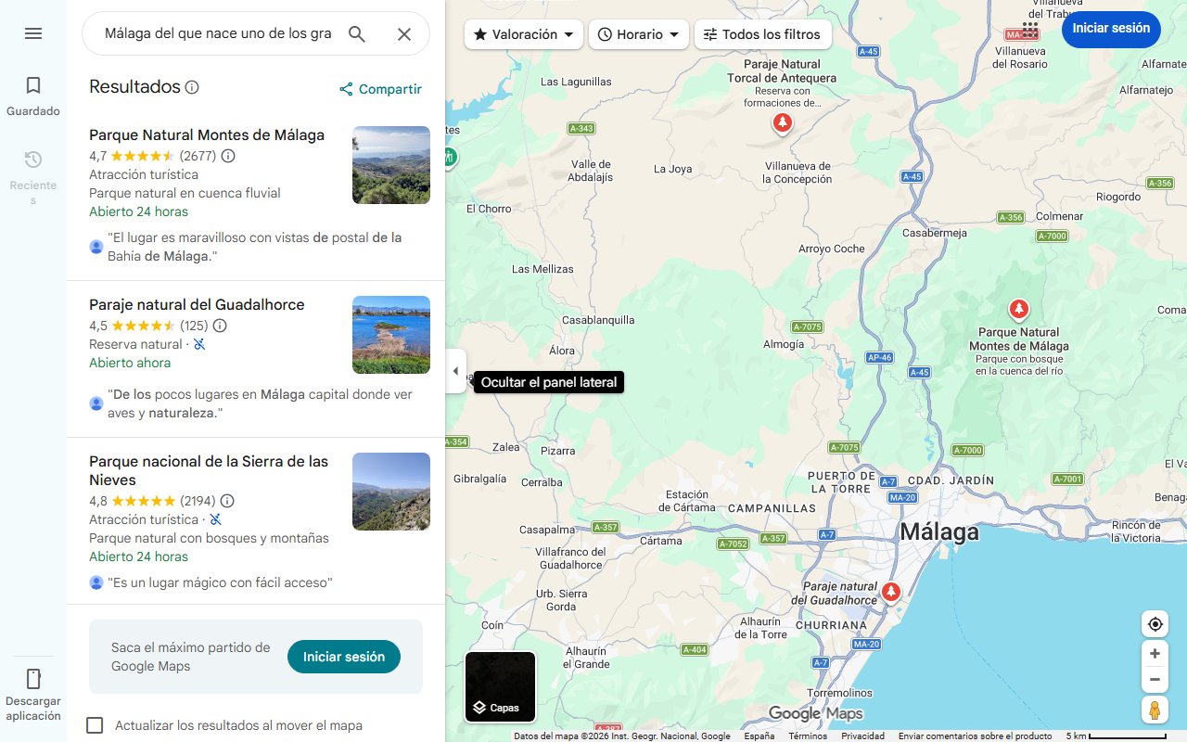Viewport: 1187px width, 742px height.
Task: Enable 'Actualizar los resultados al mover el mapa'
Action: click(x=95, y=725)
